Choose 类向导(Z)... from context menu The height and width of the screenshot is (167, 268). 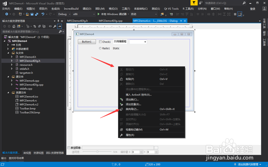click(152, 109)
